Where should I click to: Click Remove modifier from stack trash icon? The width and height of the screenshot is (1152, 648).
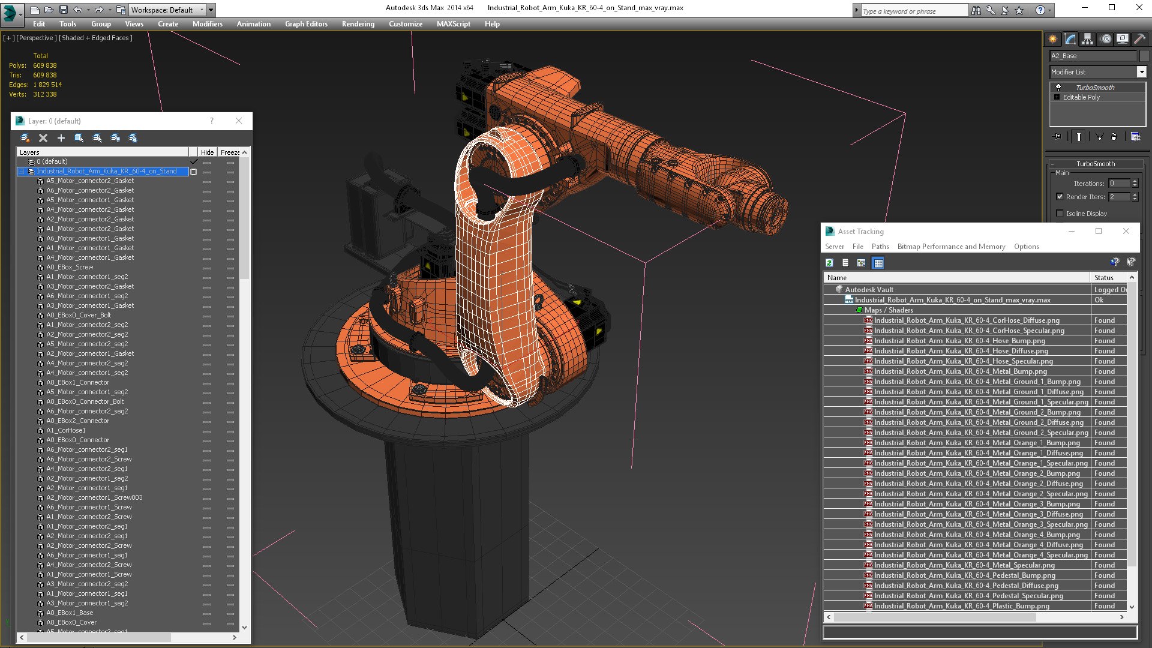click(x=1114, y=137)
